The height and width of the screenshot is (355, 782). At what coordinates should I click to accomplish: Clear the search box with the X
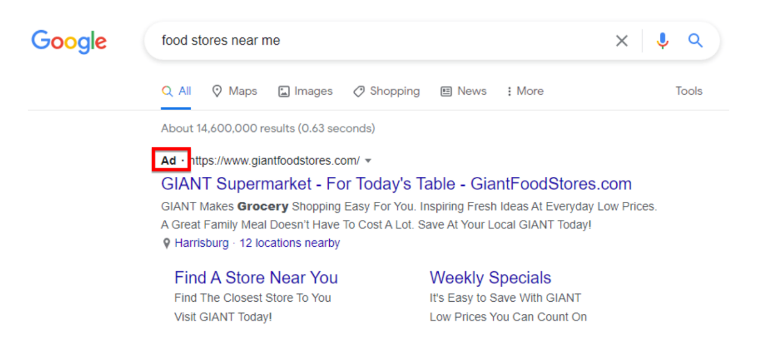[x=622, y=40]
